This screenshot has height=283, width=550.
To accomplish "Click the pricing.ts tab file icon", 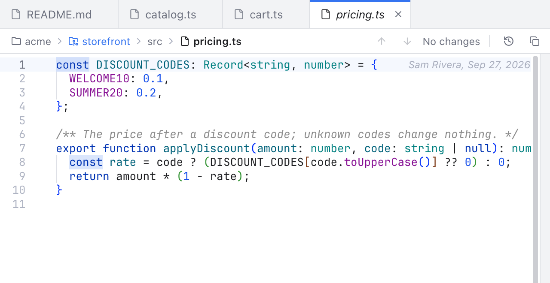I will pyautogui.click(x=326, y=15).
